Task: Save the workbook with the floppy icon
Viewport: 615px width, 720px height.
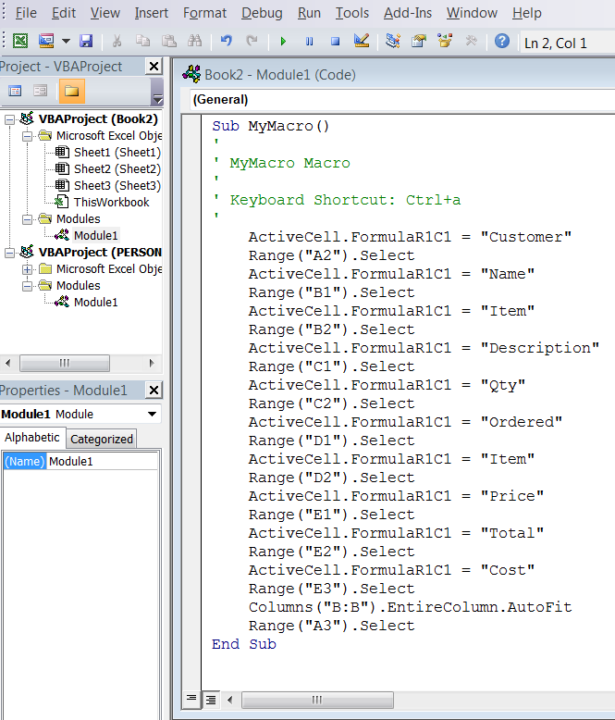Action: pyautogui.click(x=86, y=42)
